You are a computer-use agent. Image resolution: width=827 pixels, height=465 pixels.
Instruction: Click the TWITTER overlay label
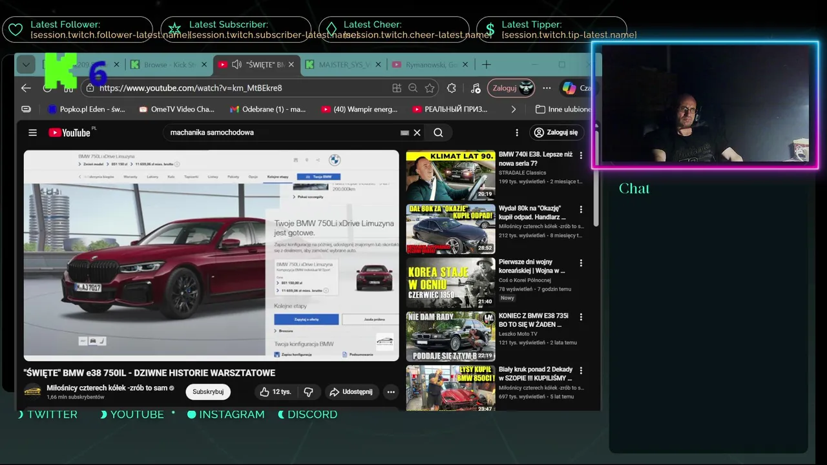coord(52,415)
